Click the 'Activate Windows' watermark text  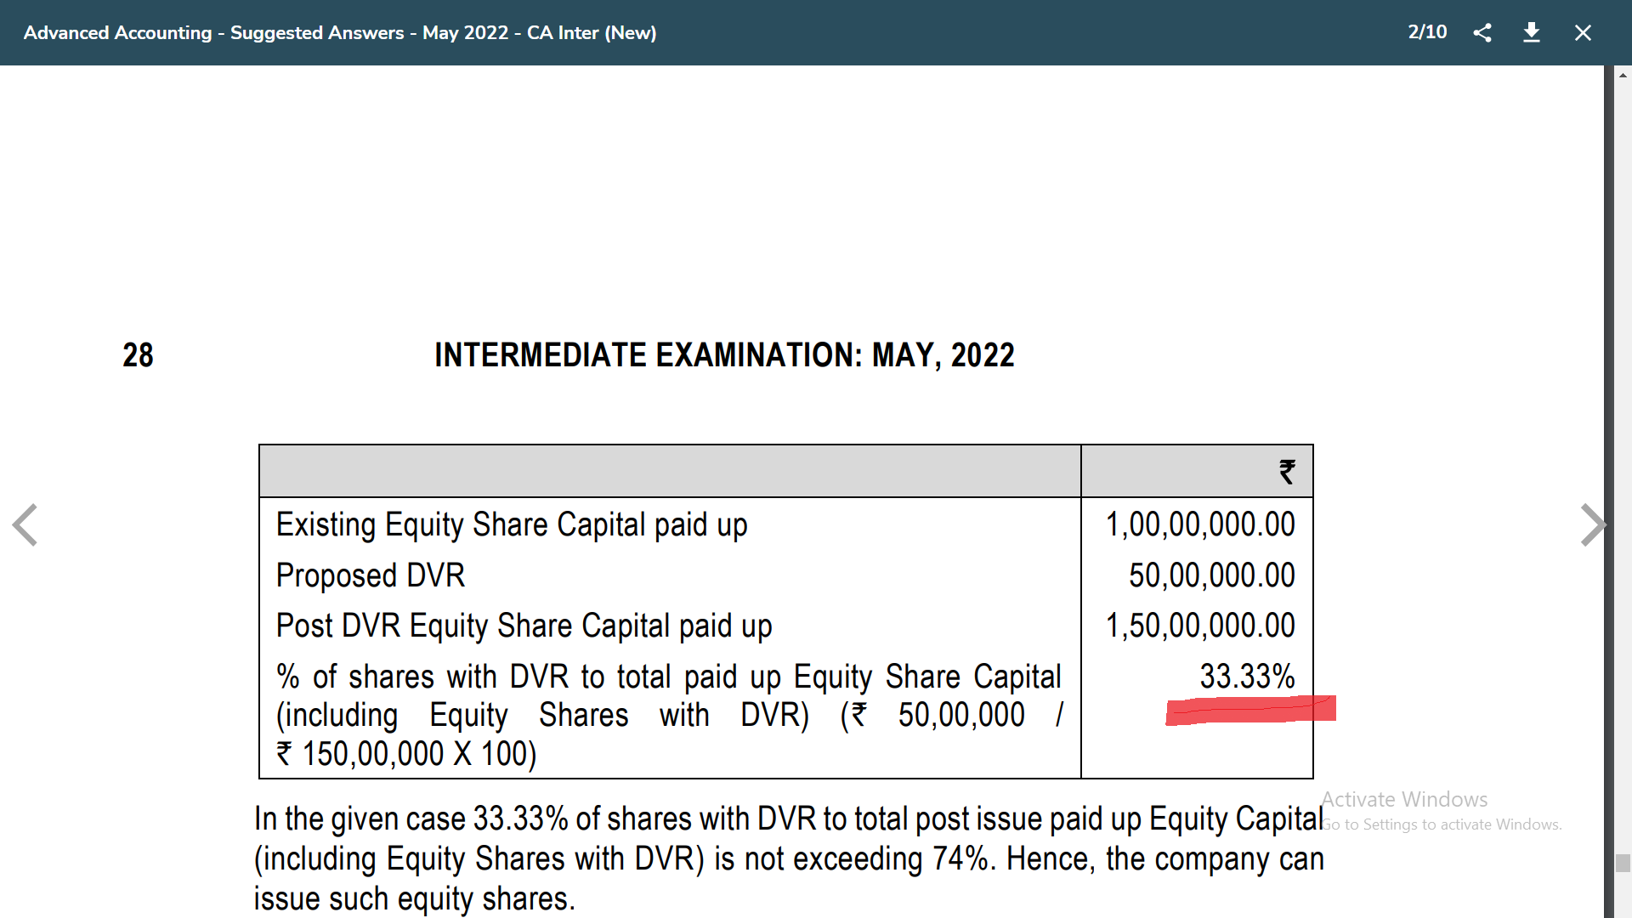1404,800
